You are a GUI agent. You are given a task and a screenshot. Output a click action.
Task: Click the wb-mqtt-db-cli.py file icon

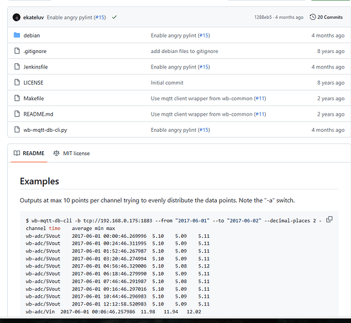click(x=17, y=130)
